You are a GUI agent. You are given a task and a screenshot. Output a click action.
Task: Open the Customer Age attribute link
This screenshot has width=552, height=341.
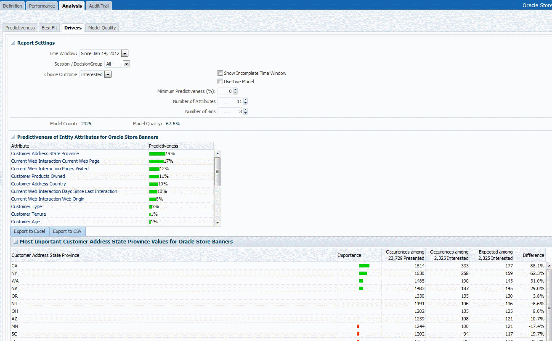26,222
